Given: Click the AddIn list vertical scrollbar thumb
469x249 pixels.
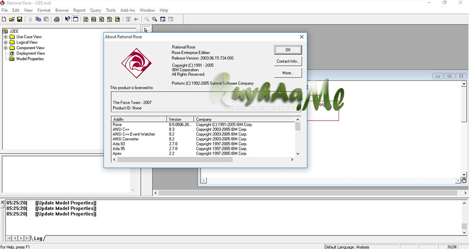Looking at the screenshot, I should pos(298,126).
